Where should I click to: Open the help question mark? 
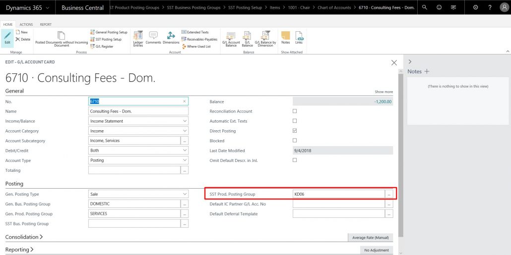click(x=490, y=7)
